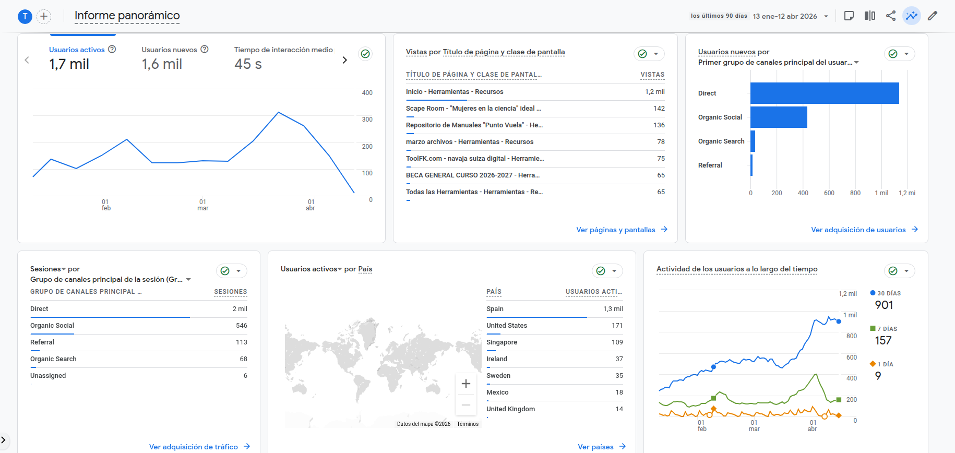The height and width of the screenshot is (453, 955).
Task: Open Primer grupo de canales dimension dropdown
Action: (x=856, y=63)
